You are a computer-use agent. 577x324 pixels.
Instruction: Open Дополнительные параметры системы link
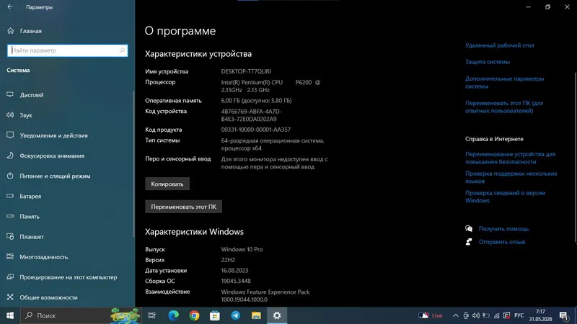504,82
